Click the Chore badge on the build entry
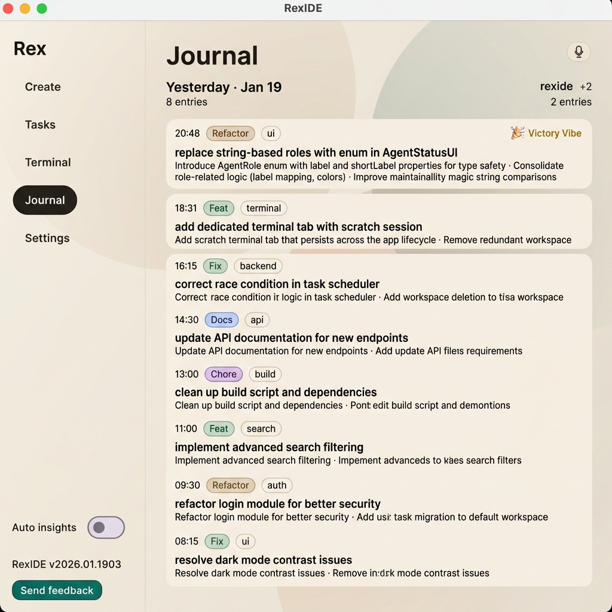Image resolution: width=612 pixels, height=612 pixels. click(223, 374)
